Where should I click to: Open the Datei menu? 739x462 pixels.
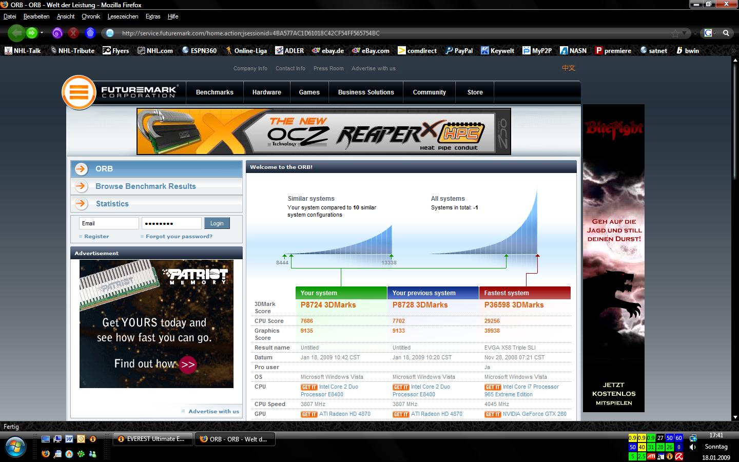pos(10,16)
